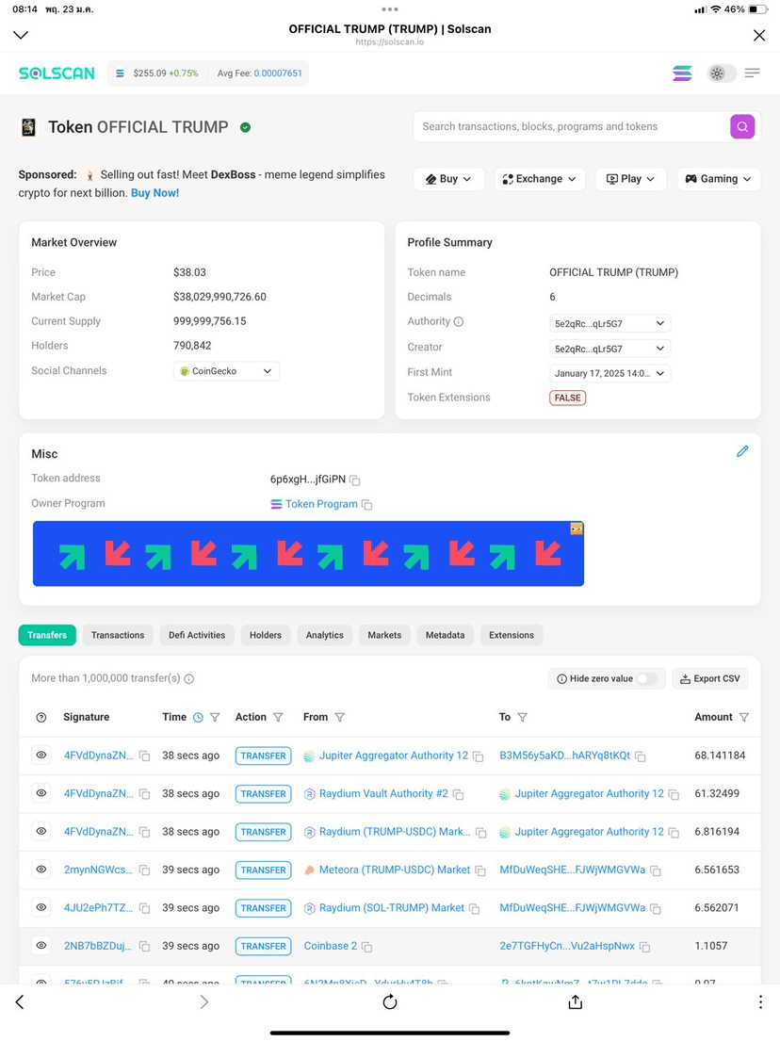Click the ad badge on banner corner
Viewport: 780px width, 1041px height.
click(577, 529)
